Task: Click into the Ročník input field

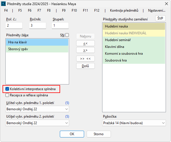Action: [x=37, y=26]
